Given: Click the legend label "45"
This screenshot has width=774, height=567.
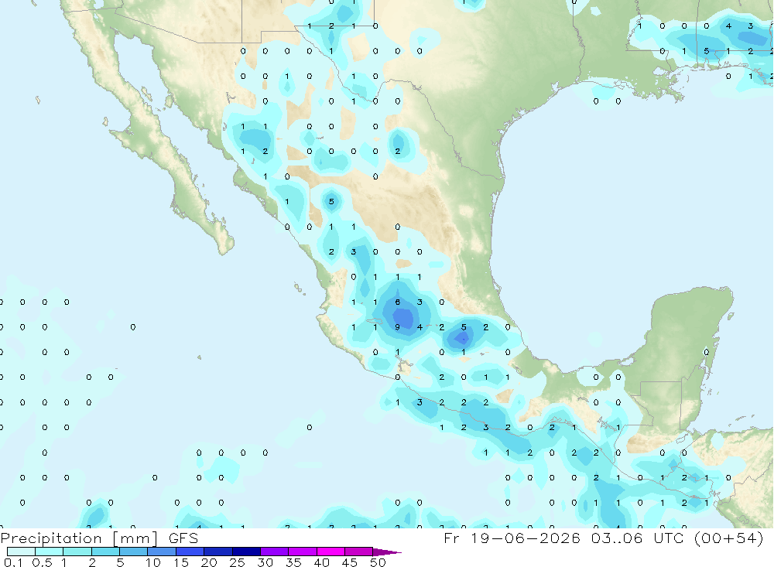Looking at the screenshot, I should pyautogui.click(x=350, y=562).
